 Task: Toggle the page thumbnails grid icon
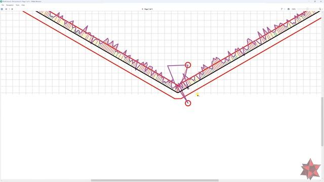[x=2, y=9]
